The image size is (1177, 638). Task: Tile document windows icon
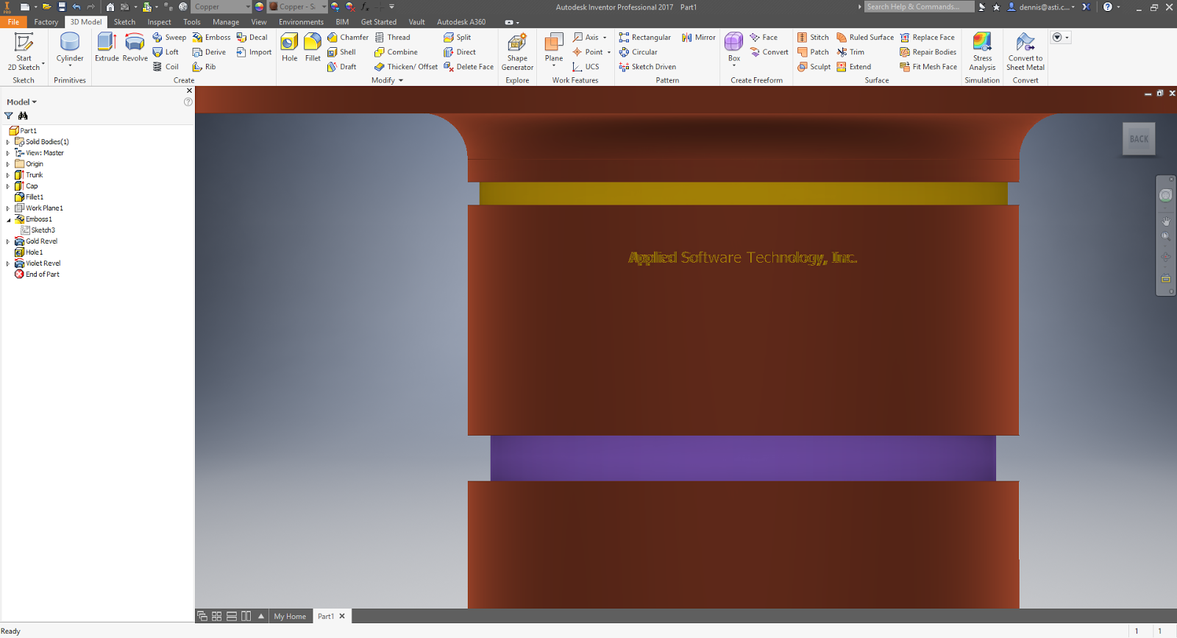tap(216, 616)
